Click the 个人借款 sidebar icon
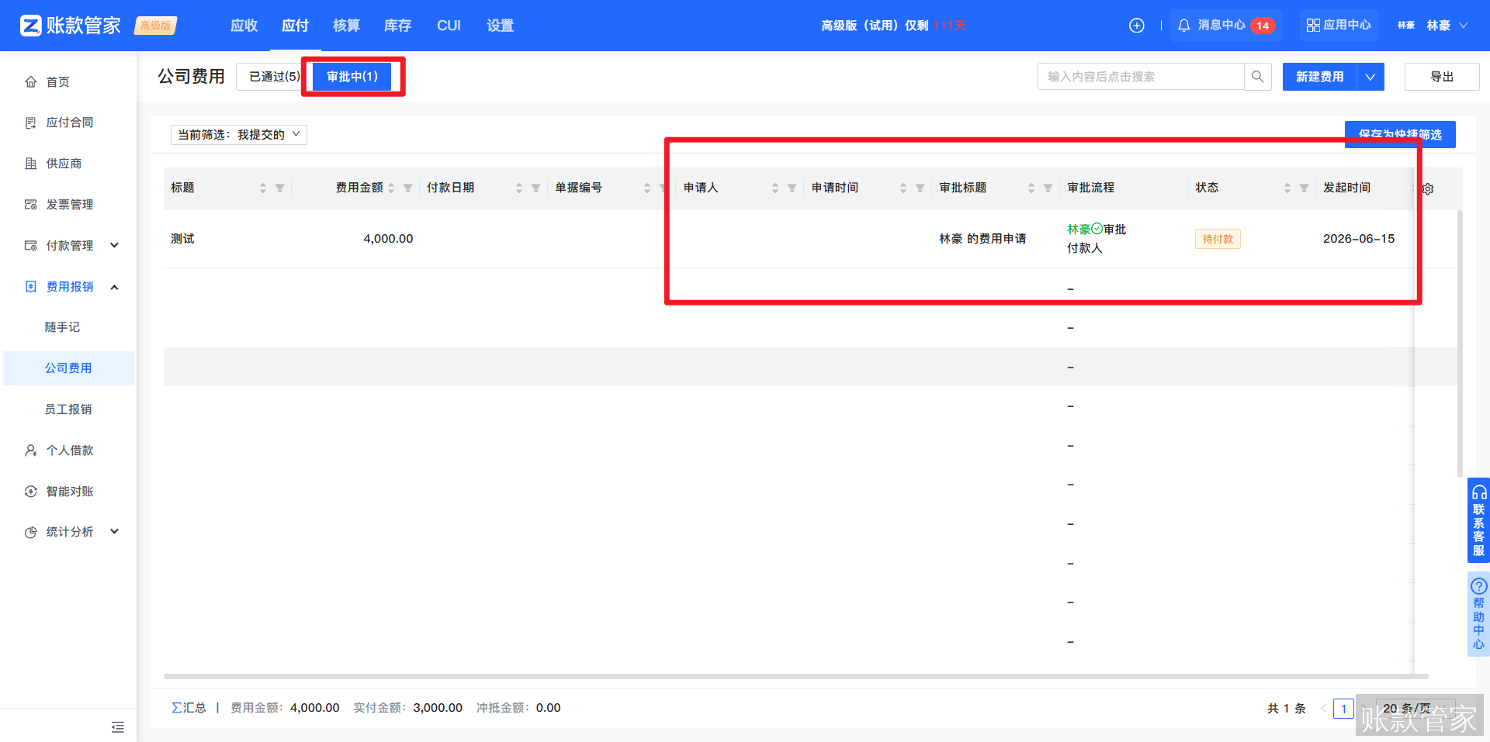This screenshot has width=1490, height=742. coord(31,450)
